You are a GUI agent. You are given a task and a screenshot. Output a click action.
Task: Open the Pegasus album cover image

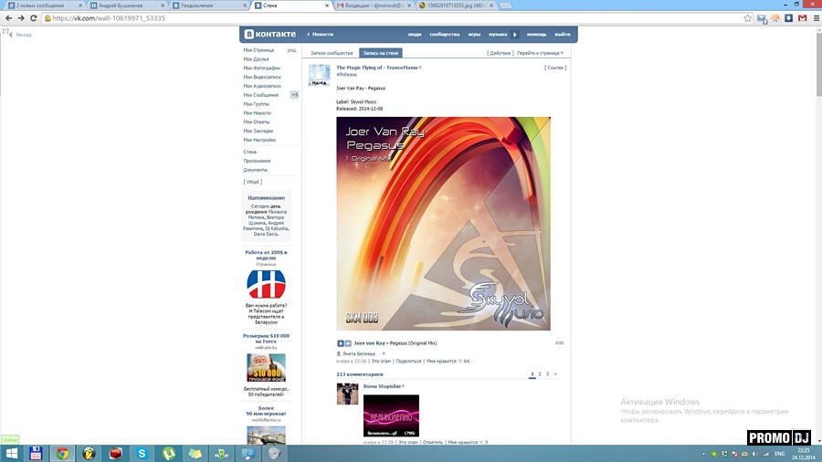click(x=443, y=223)
